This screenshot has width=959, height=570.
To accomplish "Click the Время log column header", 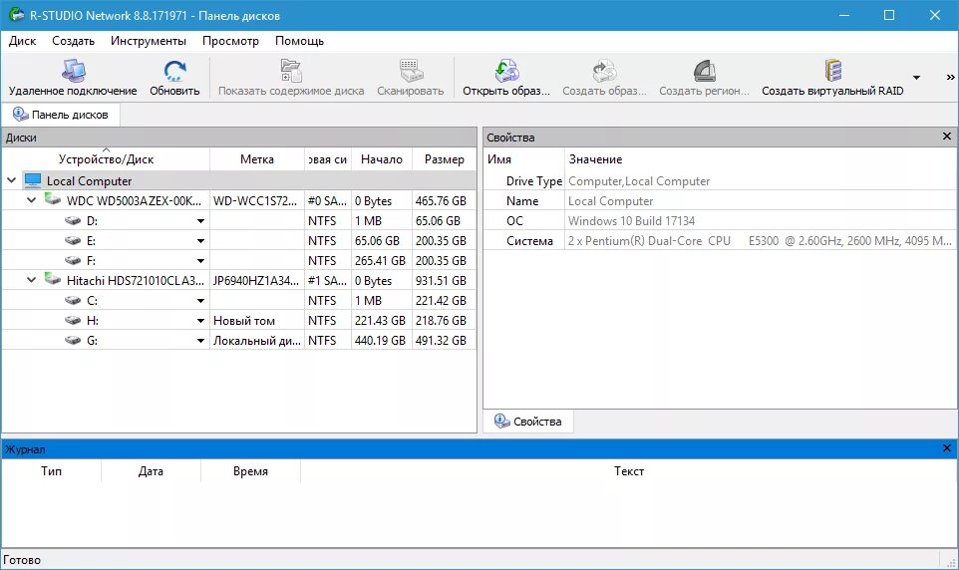I will (250, 471).
